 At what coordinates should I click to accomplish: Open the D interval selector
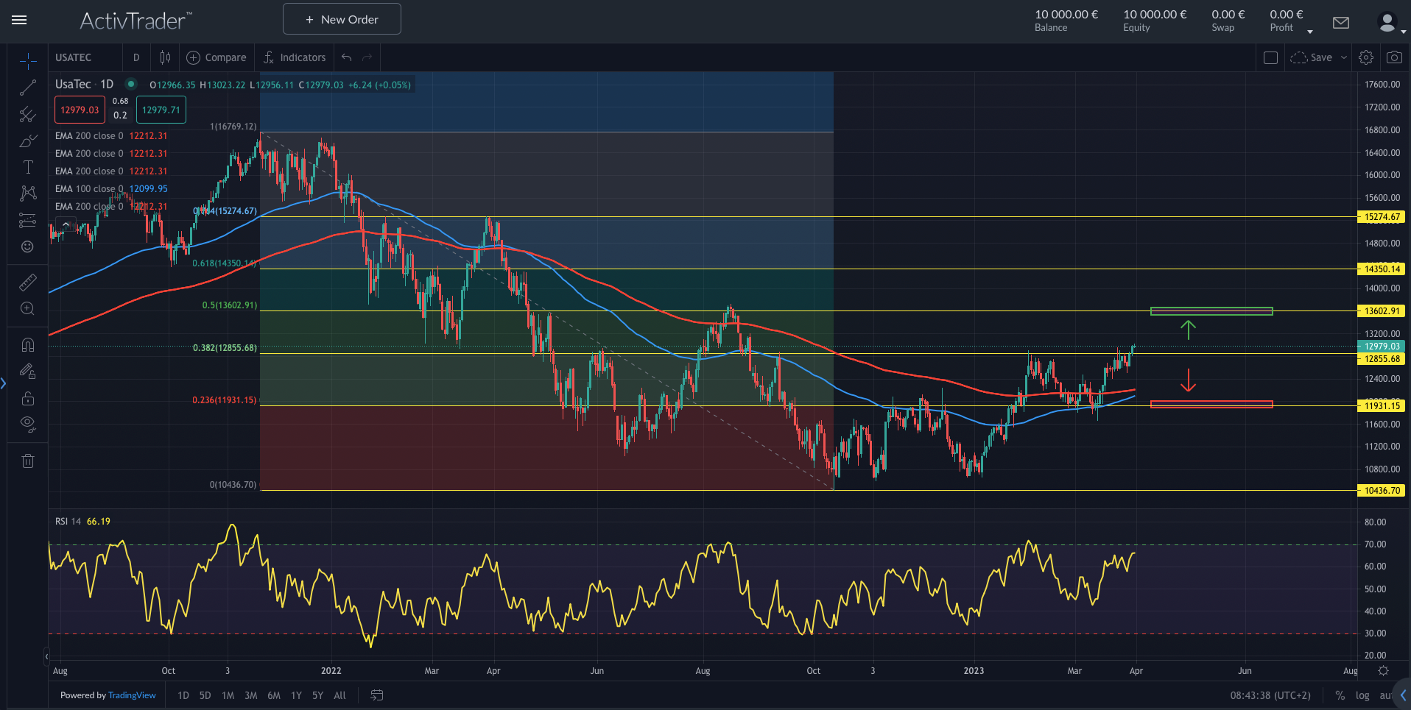coord(136,57)
